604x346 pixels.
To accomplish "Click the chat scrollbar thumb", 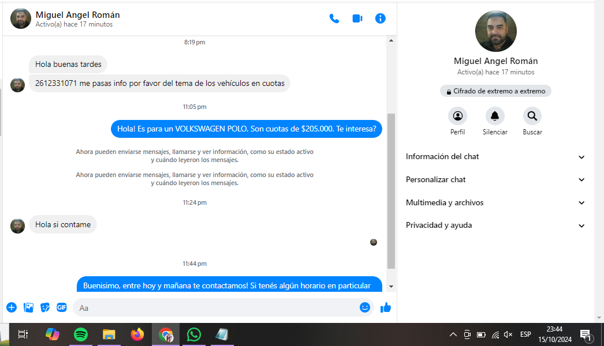I will click(x=391, y=191).
